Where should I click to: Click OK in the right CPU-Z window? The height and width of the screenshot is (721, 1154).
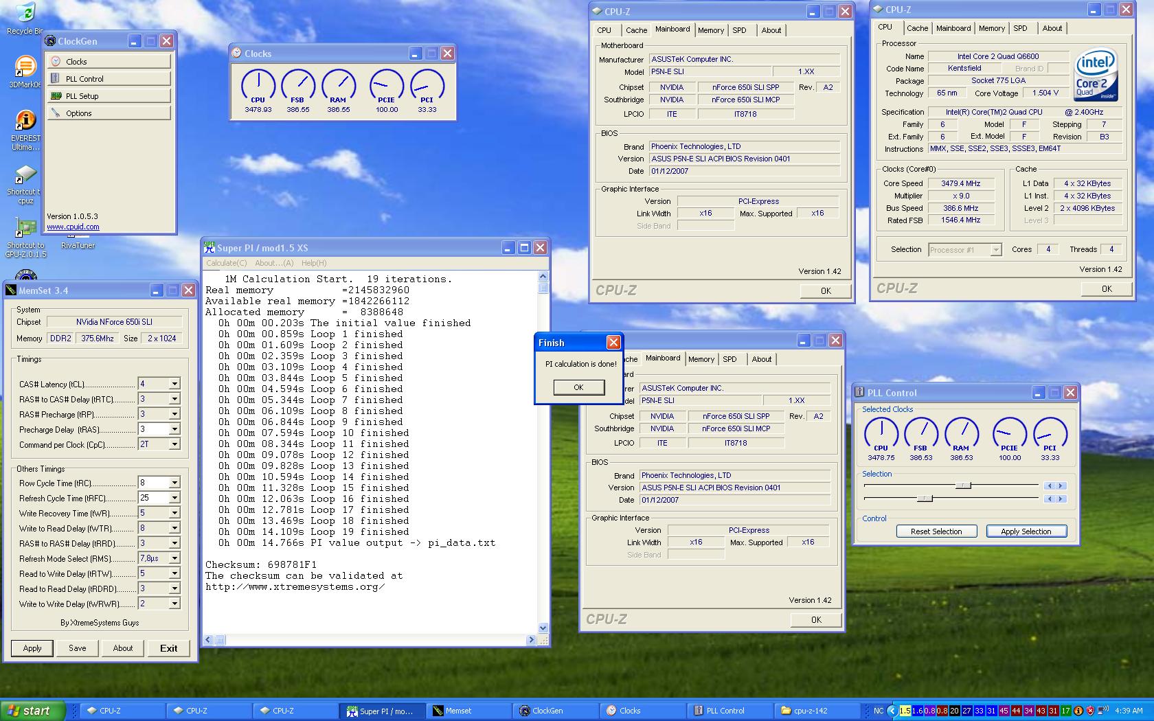click(1107, 289)
